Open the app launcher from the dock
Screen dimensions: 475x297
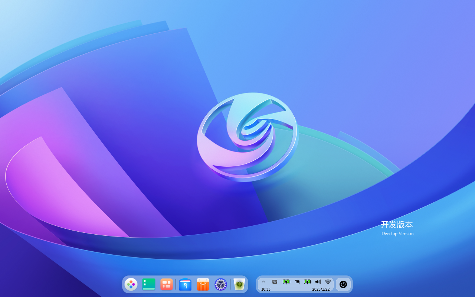(x=131, y=284)
